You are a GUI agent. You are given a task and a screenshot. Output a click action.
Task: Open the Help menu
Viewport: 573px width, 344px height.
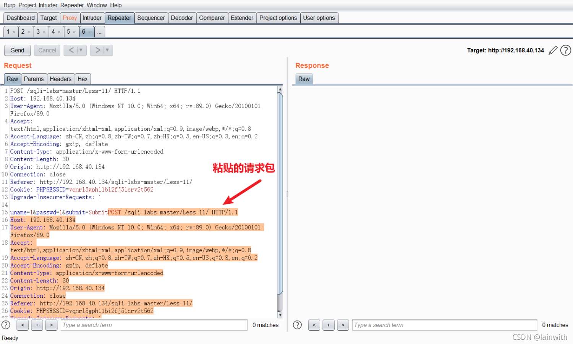[x=116, y=5]
